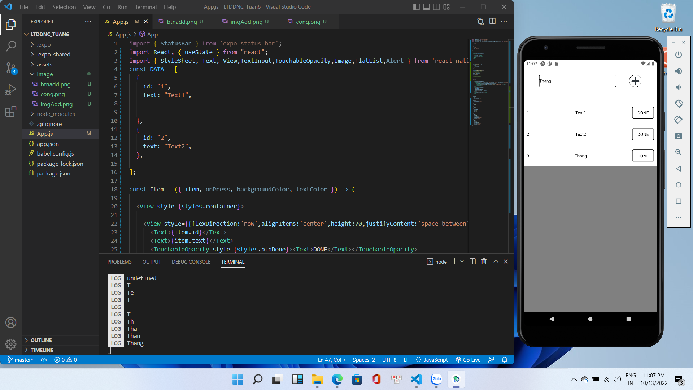Open Customize Layout button
The width and height of the screenshot is (693, 390).
click(x=446, y=7)
